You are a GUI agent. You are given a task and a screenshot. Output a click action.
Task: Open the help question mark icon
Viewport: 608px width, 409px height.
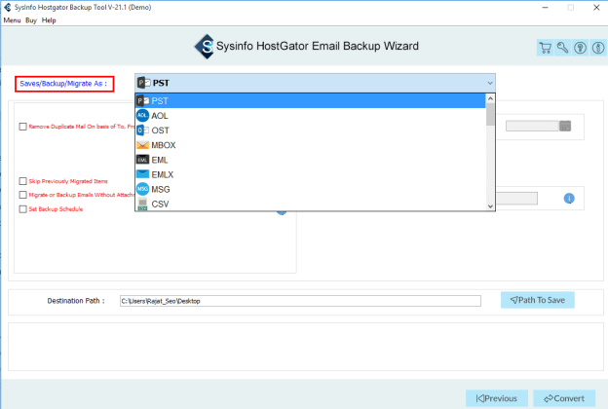click(581, 48)
